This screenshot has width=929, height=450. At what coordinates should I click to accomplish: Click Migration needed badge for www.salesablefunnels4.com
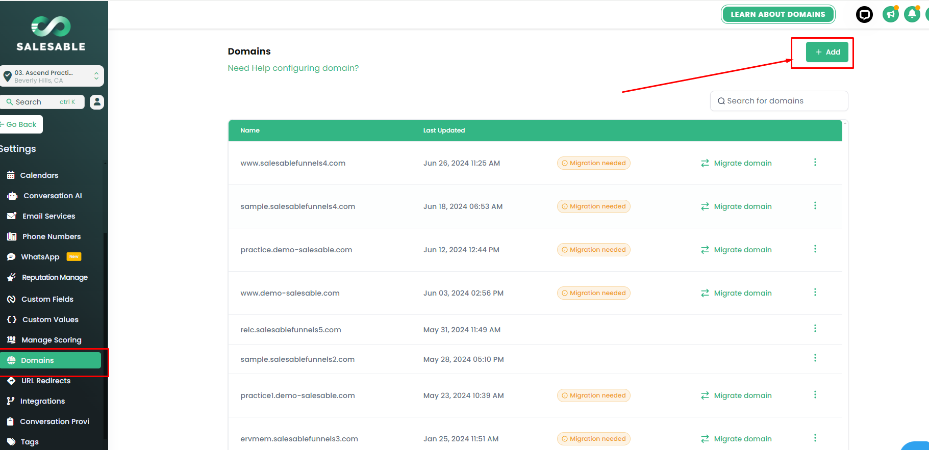(594, 163)
